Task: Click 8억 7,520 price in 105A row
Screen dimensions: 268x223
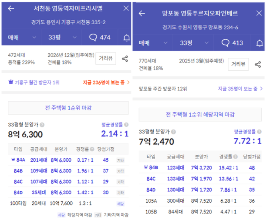Action: pos(201,201)
